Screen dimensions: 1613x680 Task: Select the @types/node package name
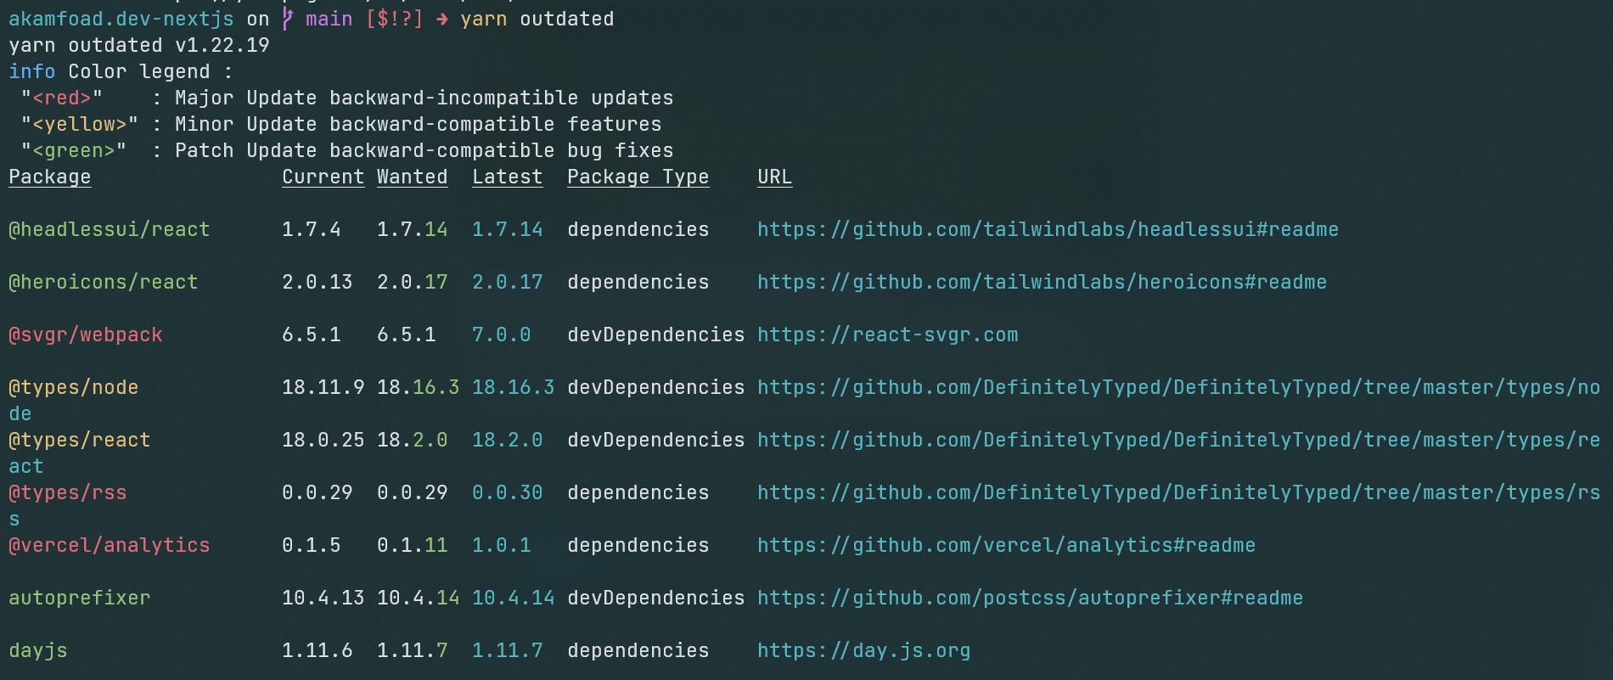[x=74, y=387]
